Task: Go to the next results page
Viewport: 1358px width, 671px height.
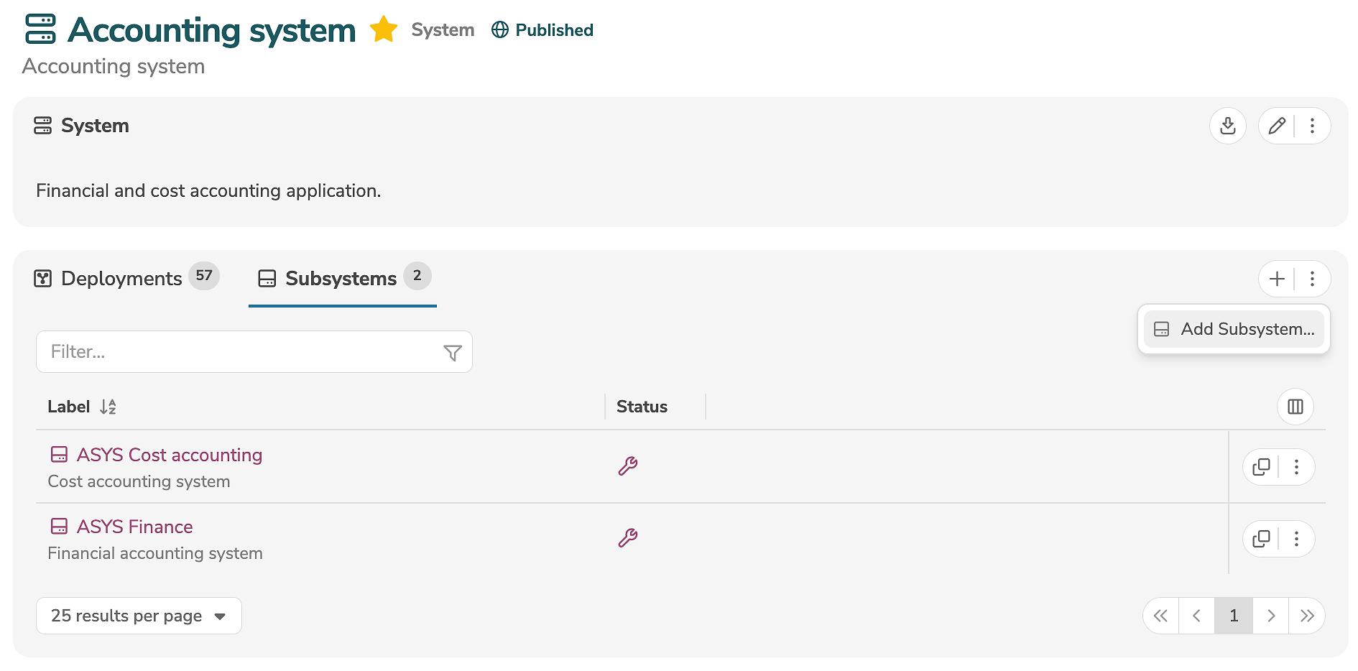Action: [x=1271, y=616]
